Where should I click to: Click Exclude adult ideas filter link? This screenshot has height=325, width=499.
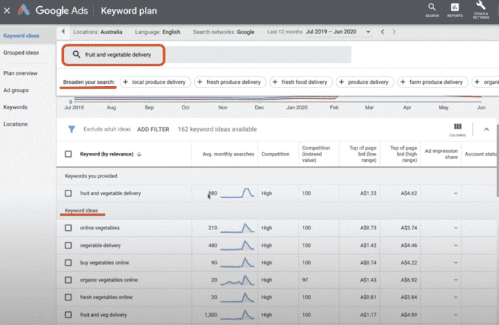(x=107, y=129)
